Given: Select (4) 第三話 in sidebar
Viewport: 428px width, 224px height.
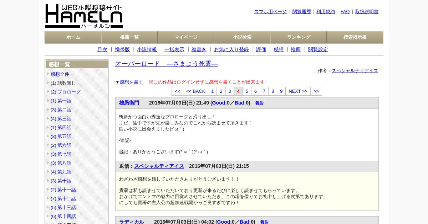Looking at the screenshot, I should (61, 119).
